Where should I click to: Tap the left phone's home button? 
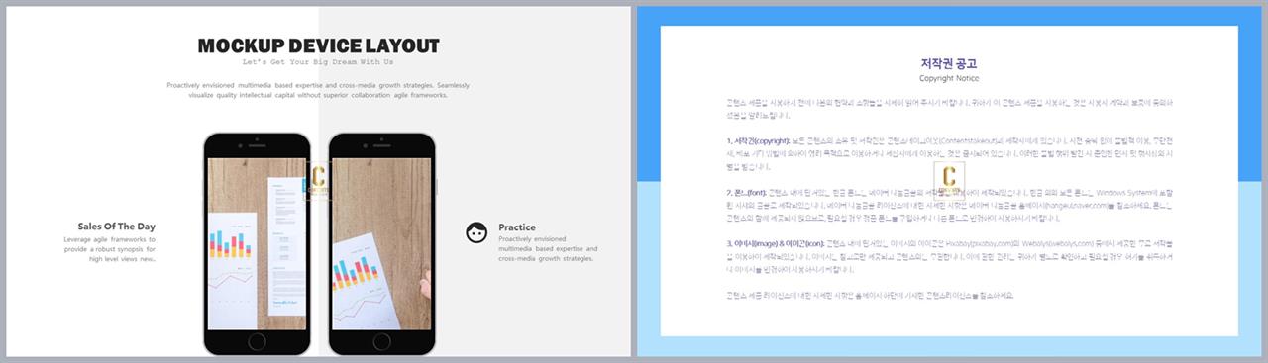click(257, 342)
